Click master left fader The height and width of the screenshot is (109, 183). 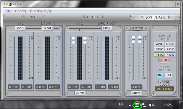pos(133,40)
